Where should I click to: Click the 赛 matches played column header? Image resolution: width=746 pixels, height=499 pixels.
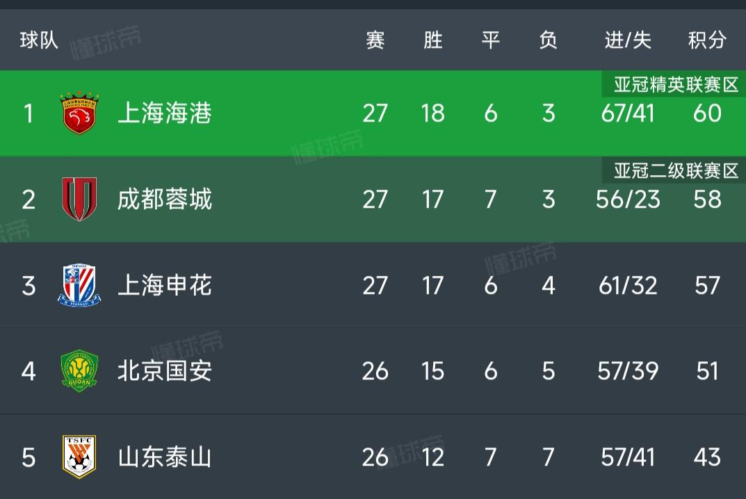375,40
